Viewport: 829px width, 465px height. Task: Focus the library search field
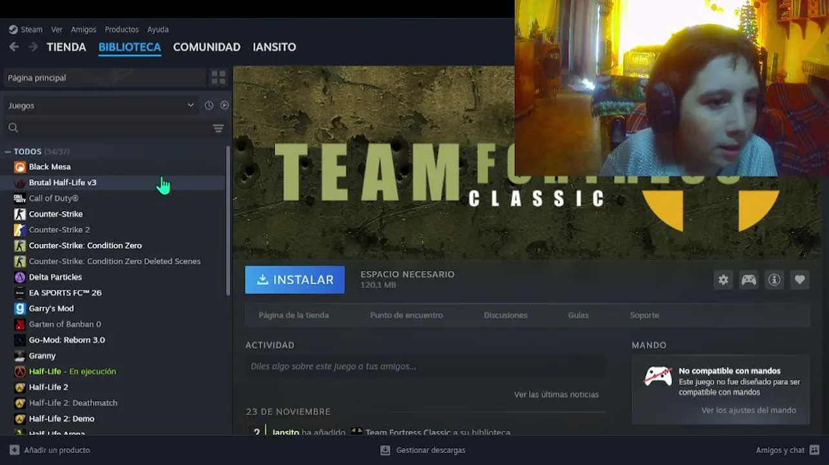(107, 128)
